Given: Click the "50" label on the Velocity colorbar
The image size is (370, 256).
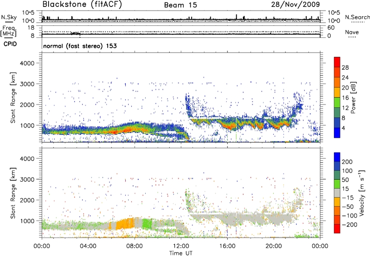Looking at the screenshot, I should tap(345, 180).
